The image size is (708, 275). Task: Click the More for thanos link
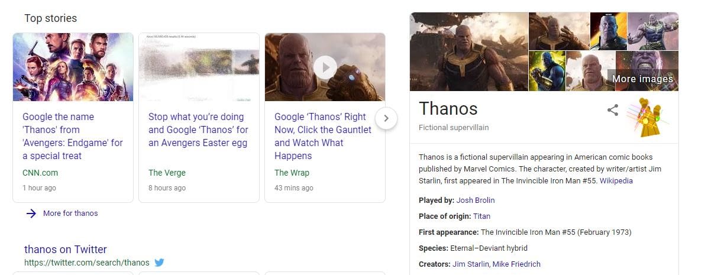[x=70, y=213]
